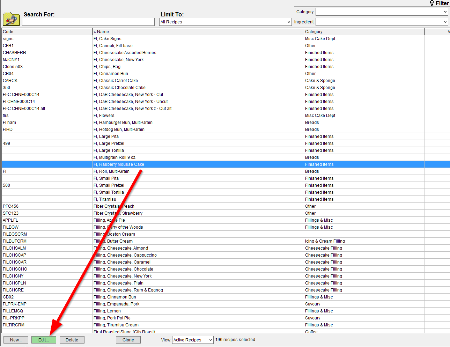This screenshot has width=450, height=347.
Task: Click recipe code FILCHSNY
Action: coord(13,276)
